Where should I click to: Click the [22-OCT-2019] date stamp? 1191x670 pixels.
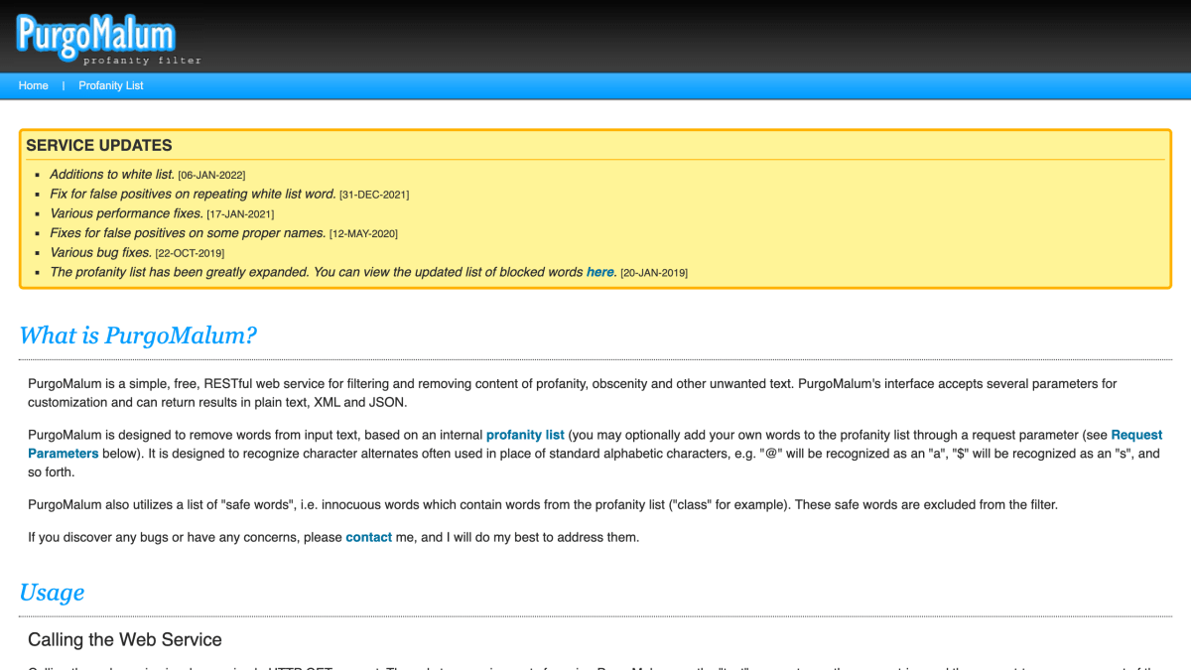click(x=190, y=254)
